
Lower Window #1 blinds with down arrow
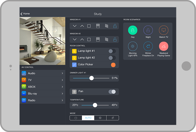click(x=75, y=26)
